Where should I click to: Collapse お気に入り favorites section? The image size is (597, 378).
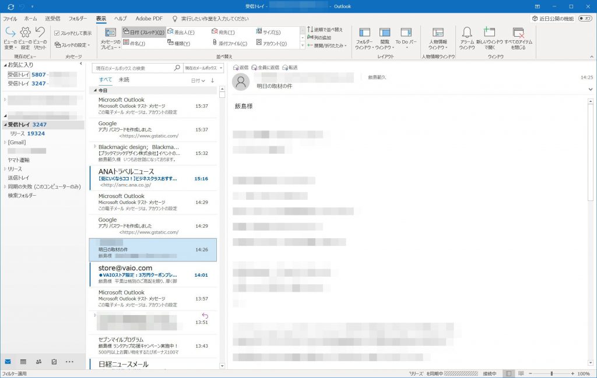tap(5, 65)
